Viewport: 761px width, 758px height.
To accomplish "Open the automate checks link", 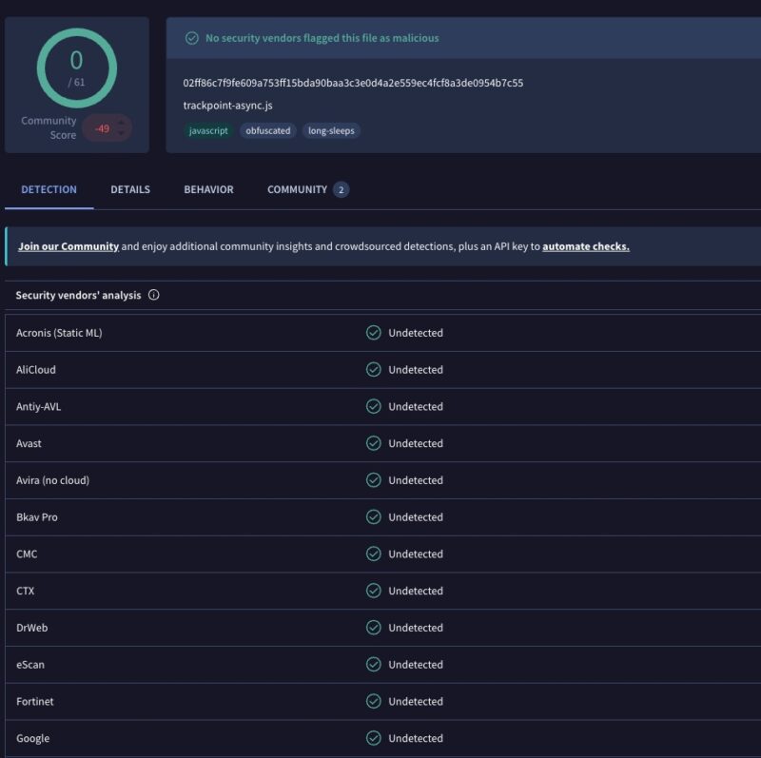I will 586,246.
